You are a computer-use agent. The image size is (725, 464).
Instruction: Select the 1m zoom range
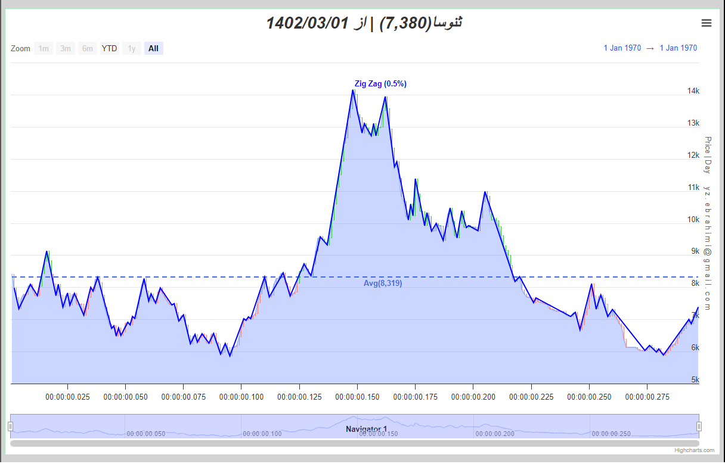coord(44,49)
